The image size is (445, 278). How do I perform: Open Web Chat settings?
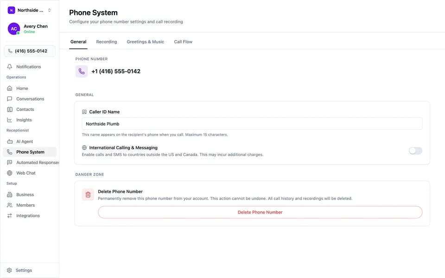coord(30,173)
